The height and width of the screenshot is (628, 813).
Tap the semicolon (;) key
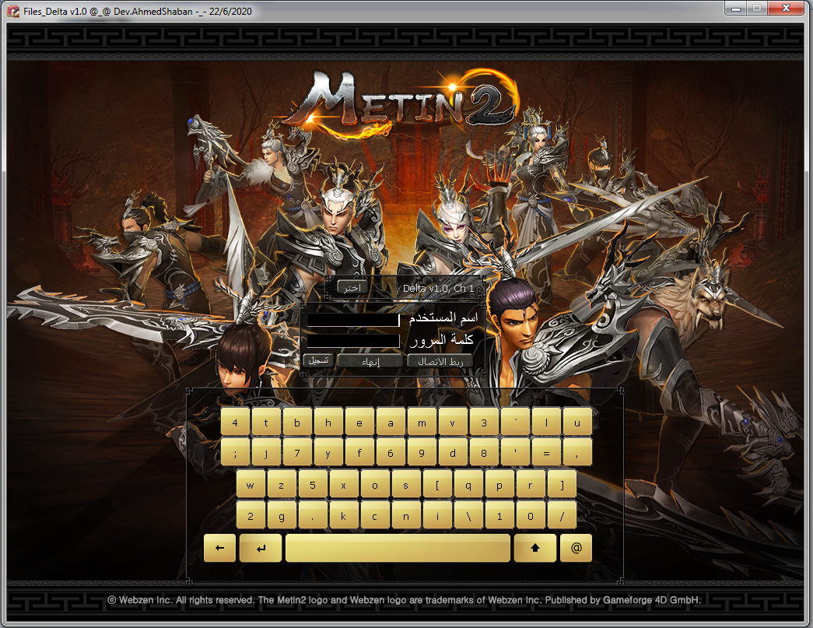pos(235,453)
